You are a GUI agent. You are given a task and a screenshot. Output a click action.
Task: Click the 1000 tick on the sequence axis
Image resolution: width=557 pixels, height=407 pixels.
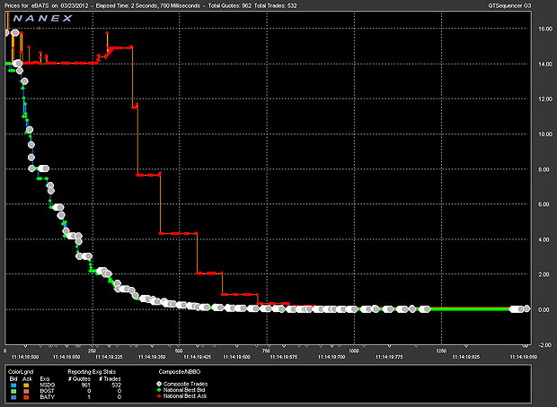(353, 351)
